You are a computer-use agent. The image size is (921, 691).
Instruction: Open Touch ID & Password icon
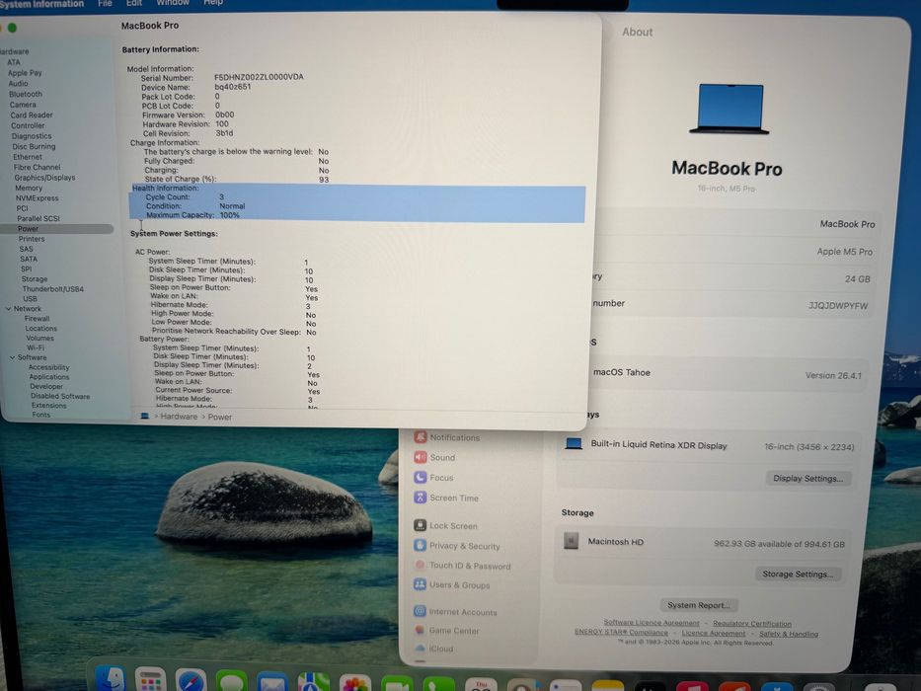click(420, 565)
